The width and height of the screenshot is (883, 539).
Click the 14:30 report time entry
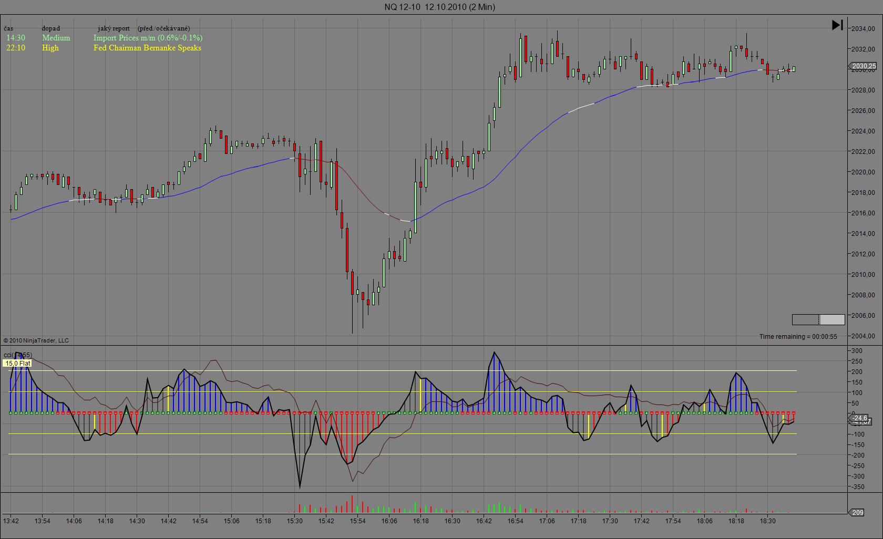click(16, 38)
